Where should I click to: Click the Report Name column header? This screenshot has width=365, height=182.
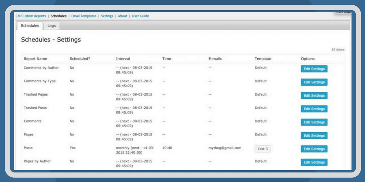click(x=35, y=59)
